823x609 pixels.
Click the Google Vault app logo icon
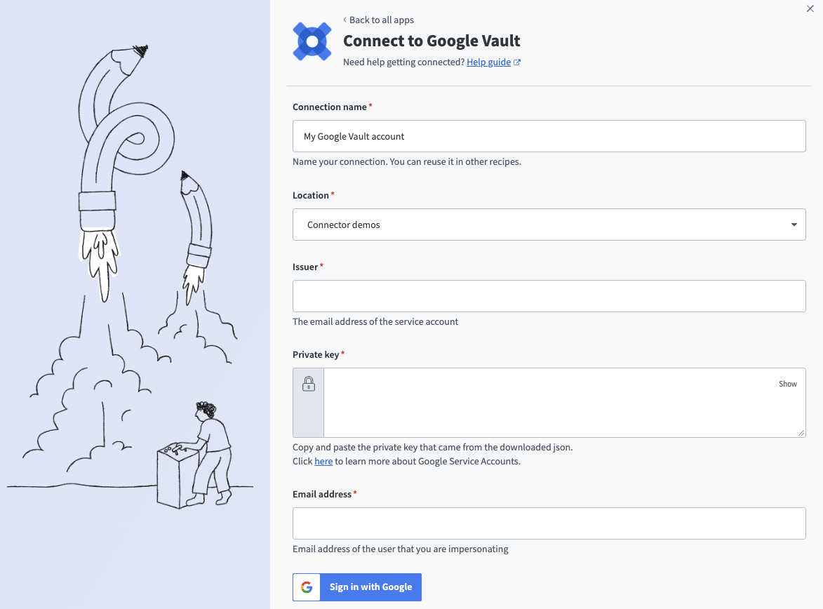[312, 41]
